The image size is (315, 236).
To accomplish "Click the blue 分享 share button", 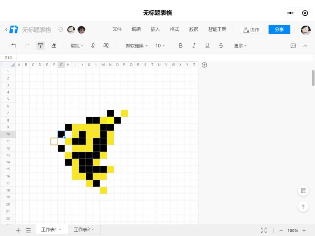I will (279, 29).
